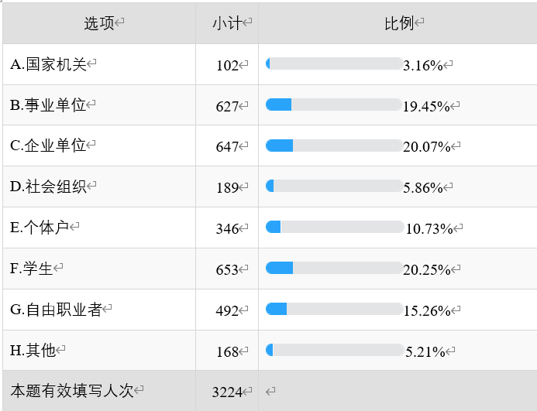The image size is (537, 411).
Task: Click the 19.45% progress bar
Action: [x=334, y=104]
